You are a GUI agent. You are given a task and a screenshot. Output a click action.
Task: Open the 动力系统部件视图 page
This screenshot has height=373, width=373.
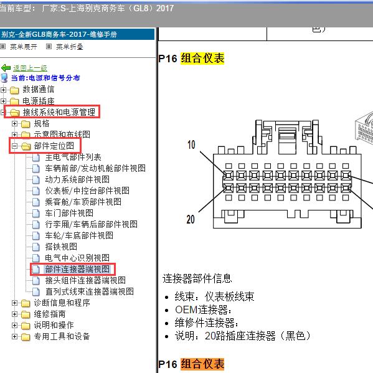(x=77, y=179)
